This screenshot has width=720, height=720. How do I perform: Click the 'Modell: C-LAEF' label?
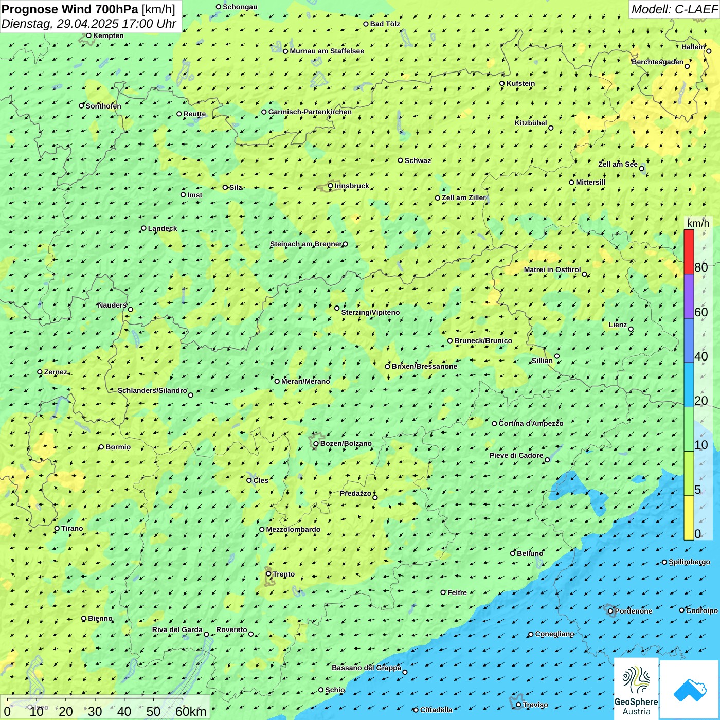coord(674,9)
